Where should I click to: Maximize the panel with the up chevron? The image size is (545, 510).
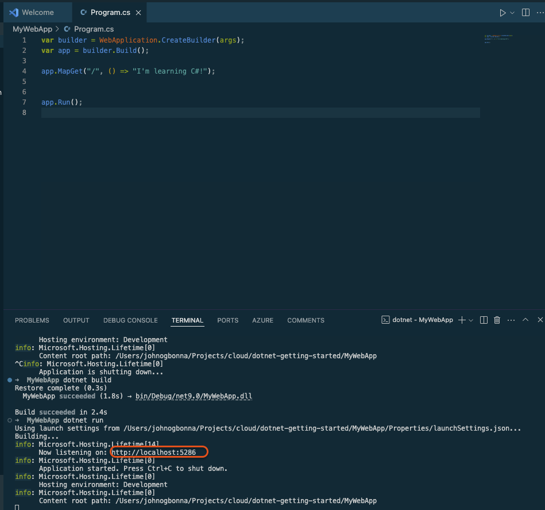point(525,320)
